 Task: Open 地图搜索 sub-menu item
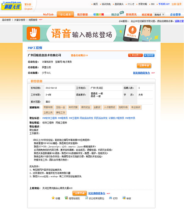tap(33, 20)
